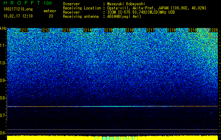Image resolution: width=221 pixels, height=140 pixels.
Task: Click the cyan echo marks in the yellow bar
Action: point(116,138)
